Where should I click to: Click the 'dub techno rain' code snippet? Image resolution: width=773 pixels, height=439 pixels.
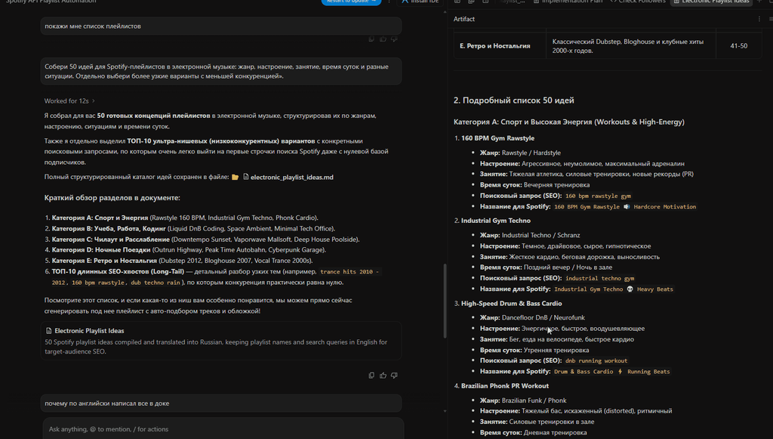tap(156, 283)
